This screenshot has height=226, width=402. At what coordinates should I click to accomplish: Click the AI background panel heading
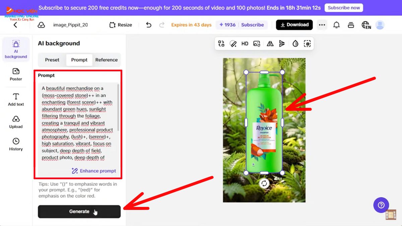[59, 43]
